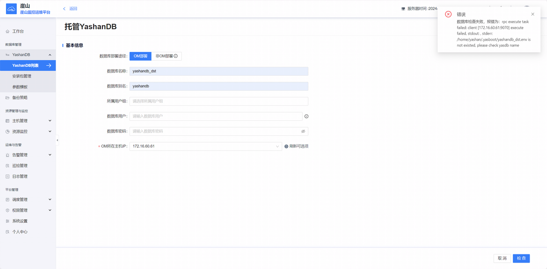Click the 取消 button
The width and height of the screenshot is (547, 269).
[x=502, y=259]
